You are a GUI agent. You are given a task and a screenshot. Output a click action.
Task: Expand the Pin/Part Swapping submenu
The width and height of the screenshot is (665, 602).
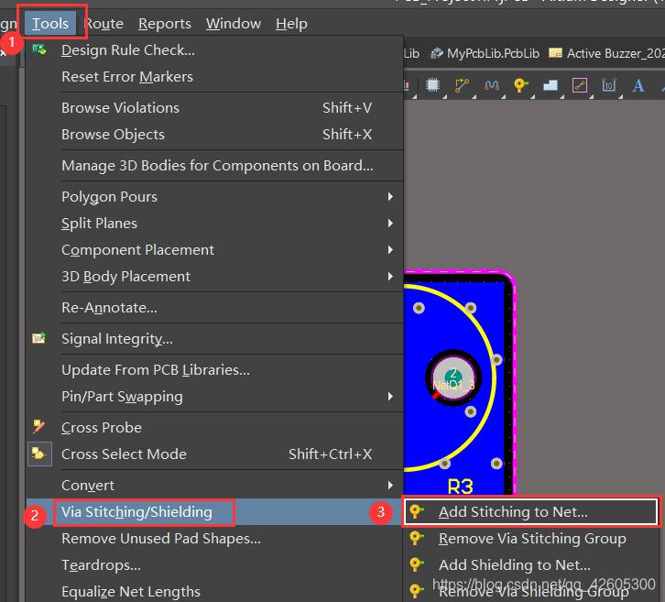[213, 397]
